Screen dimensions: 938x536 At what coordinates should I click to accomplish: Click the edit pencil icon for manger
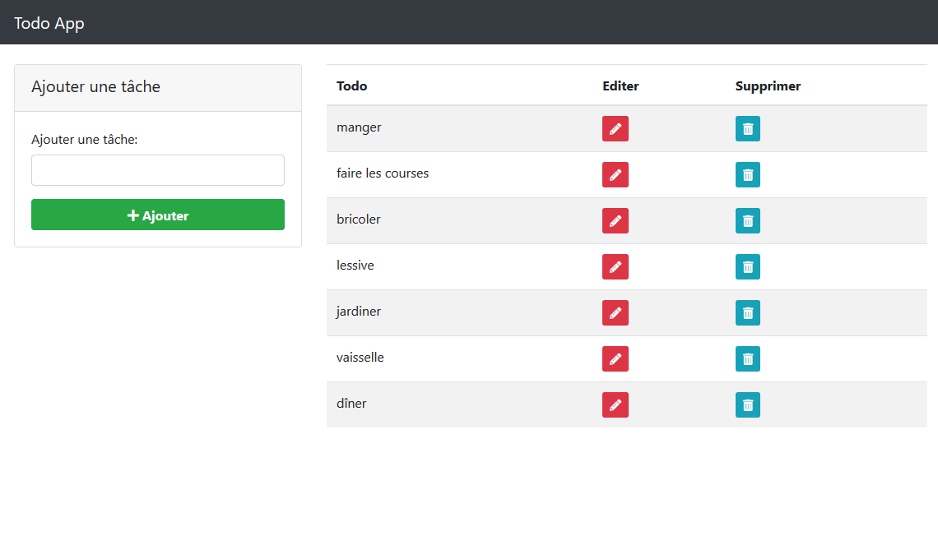coord(615,129)
